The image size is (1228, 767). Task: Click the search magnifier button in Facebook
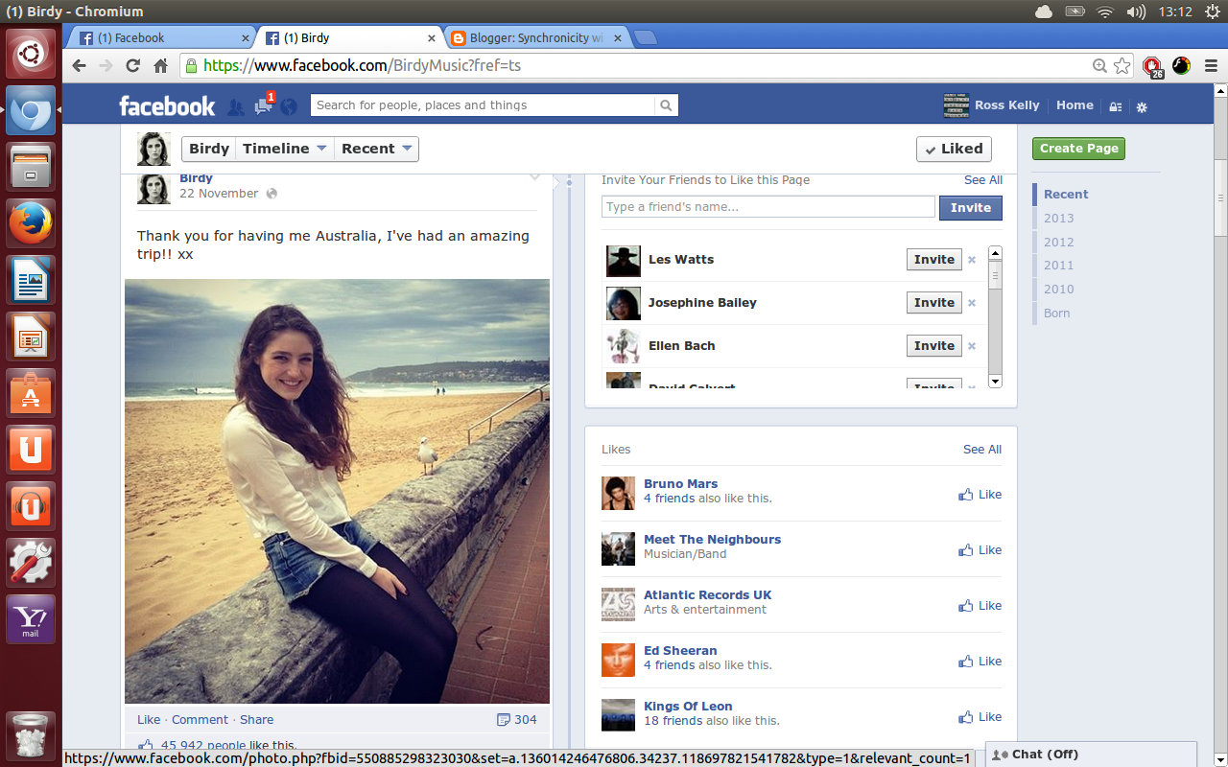[x=666, y=105]
